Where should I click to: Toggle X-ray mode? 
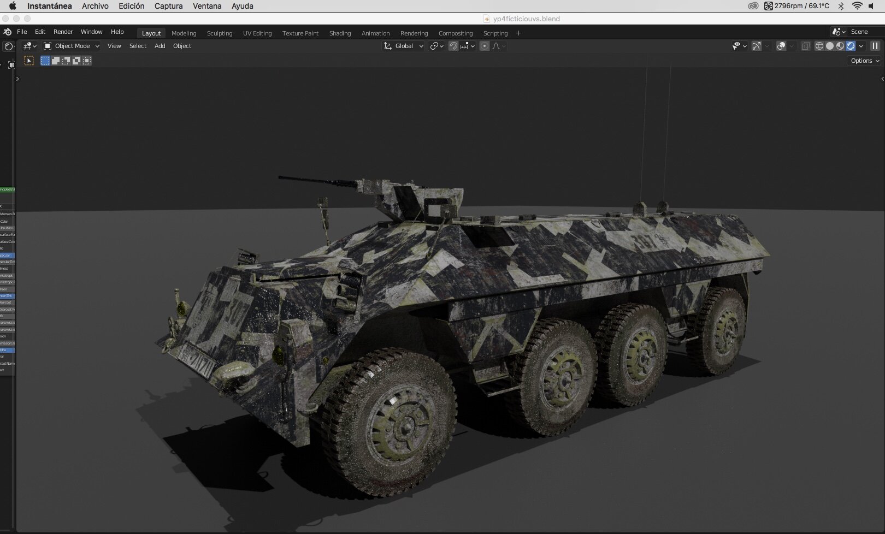805,46
